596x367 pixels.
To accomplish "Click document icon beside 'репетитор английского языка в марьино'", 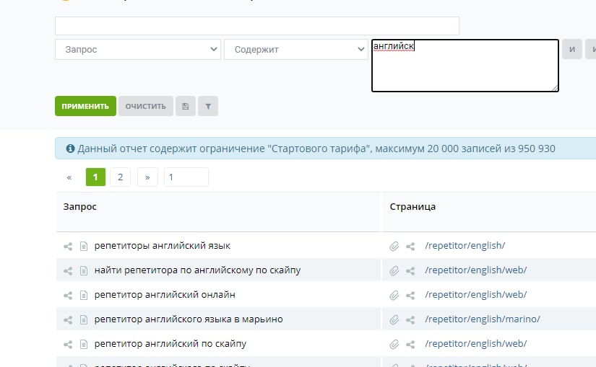I will pos(84,320).
